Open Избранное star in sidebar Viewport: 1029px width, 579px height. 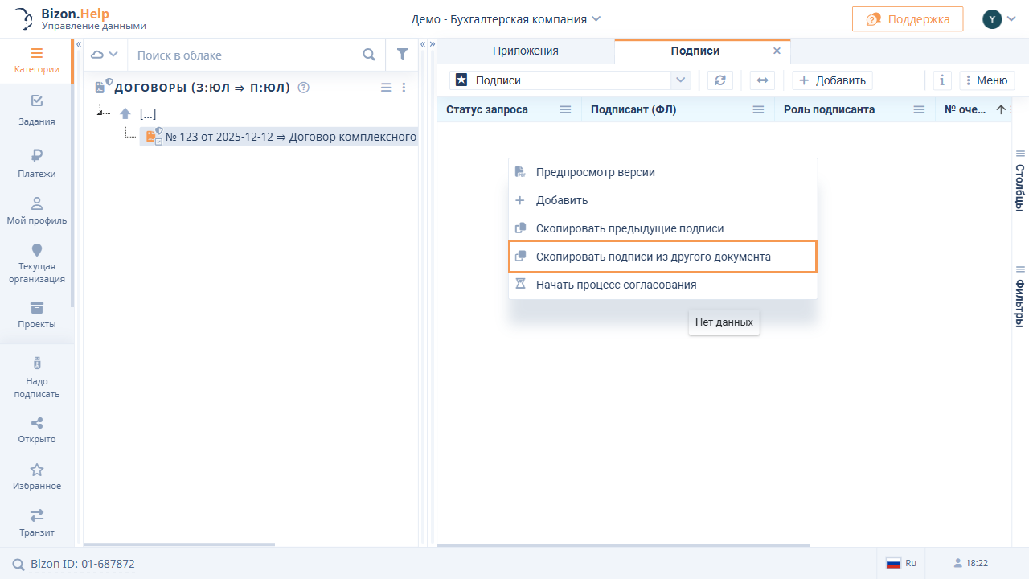pos(37,476)
